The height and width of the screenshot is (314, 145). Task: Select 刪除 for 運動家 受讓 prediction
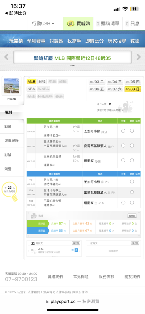point(132,160)
